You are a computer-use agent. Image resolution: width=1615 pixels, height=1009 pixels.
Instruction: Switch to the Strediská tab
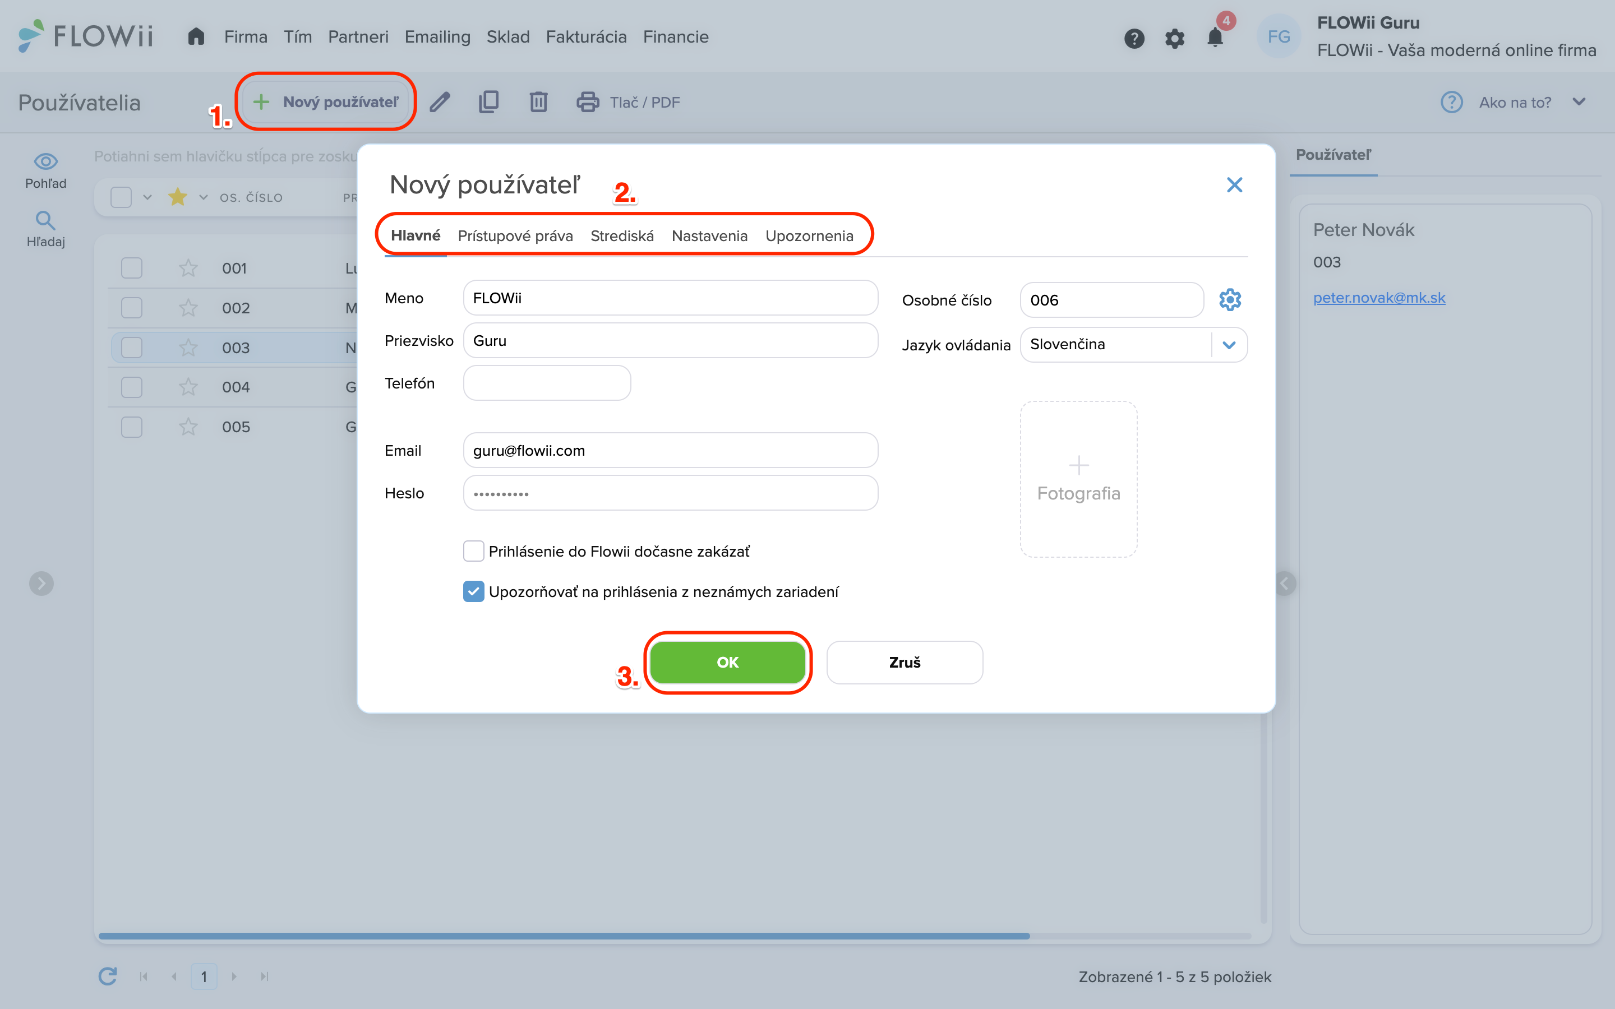coord(622,235)
